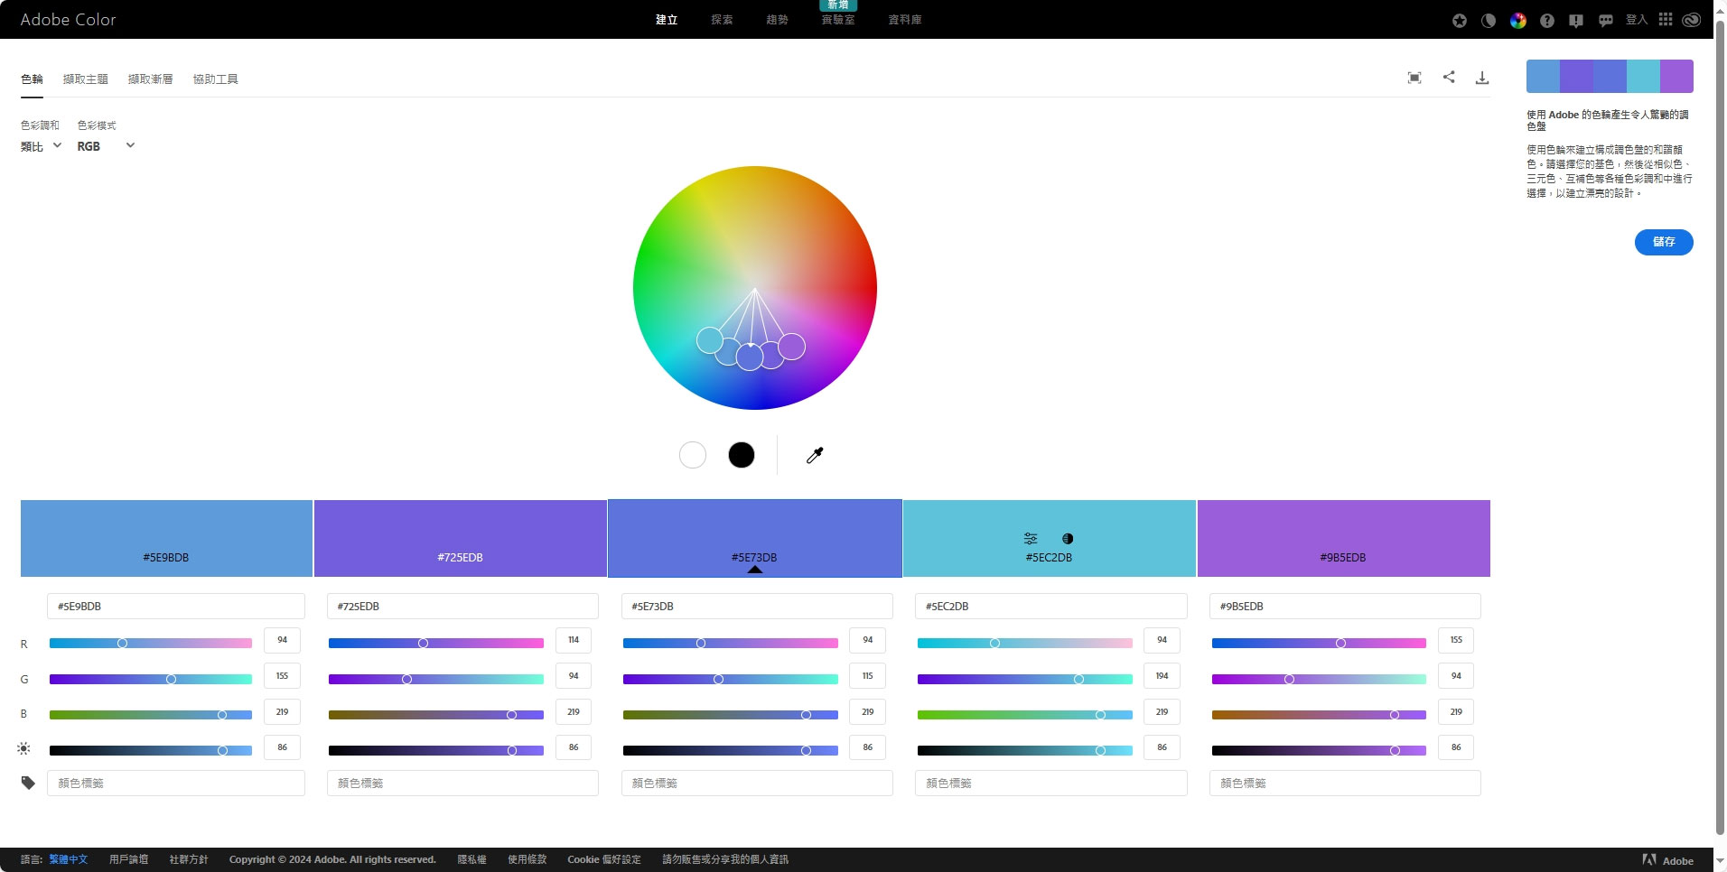Select the light blue handle on color wheel
The image size is (1727, 872).
[x=710, y=340]
